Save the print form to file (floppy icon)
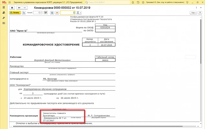 coord(52,13)
